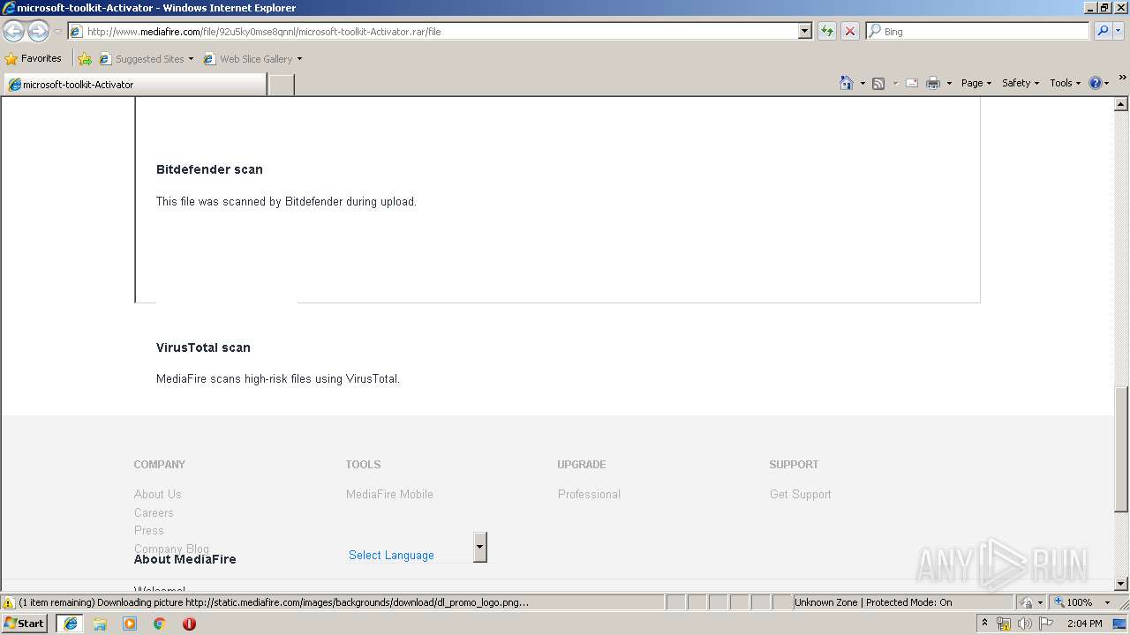Click the Careers footer link

tap(154, 513)
